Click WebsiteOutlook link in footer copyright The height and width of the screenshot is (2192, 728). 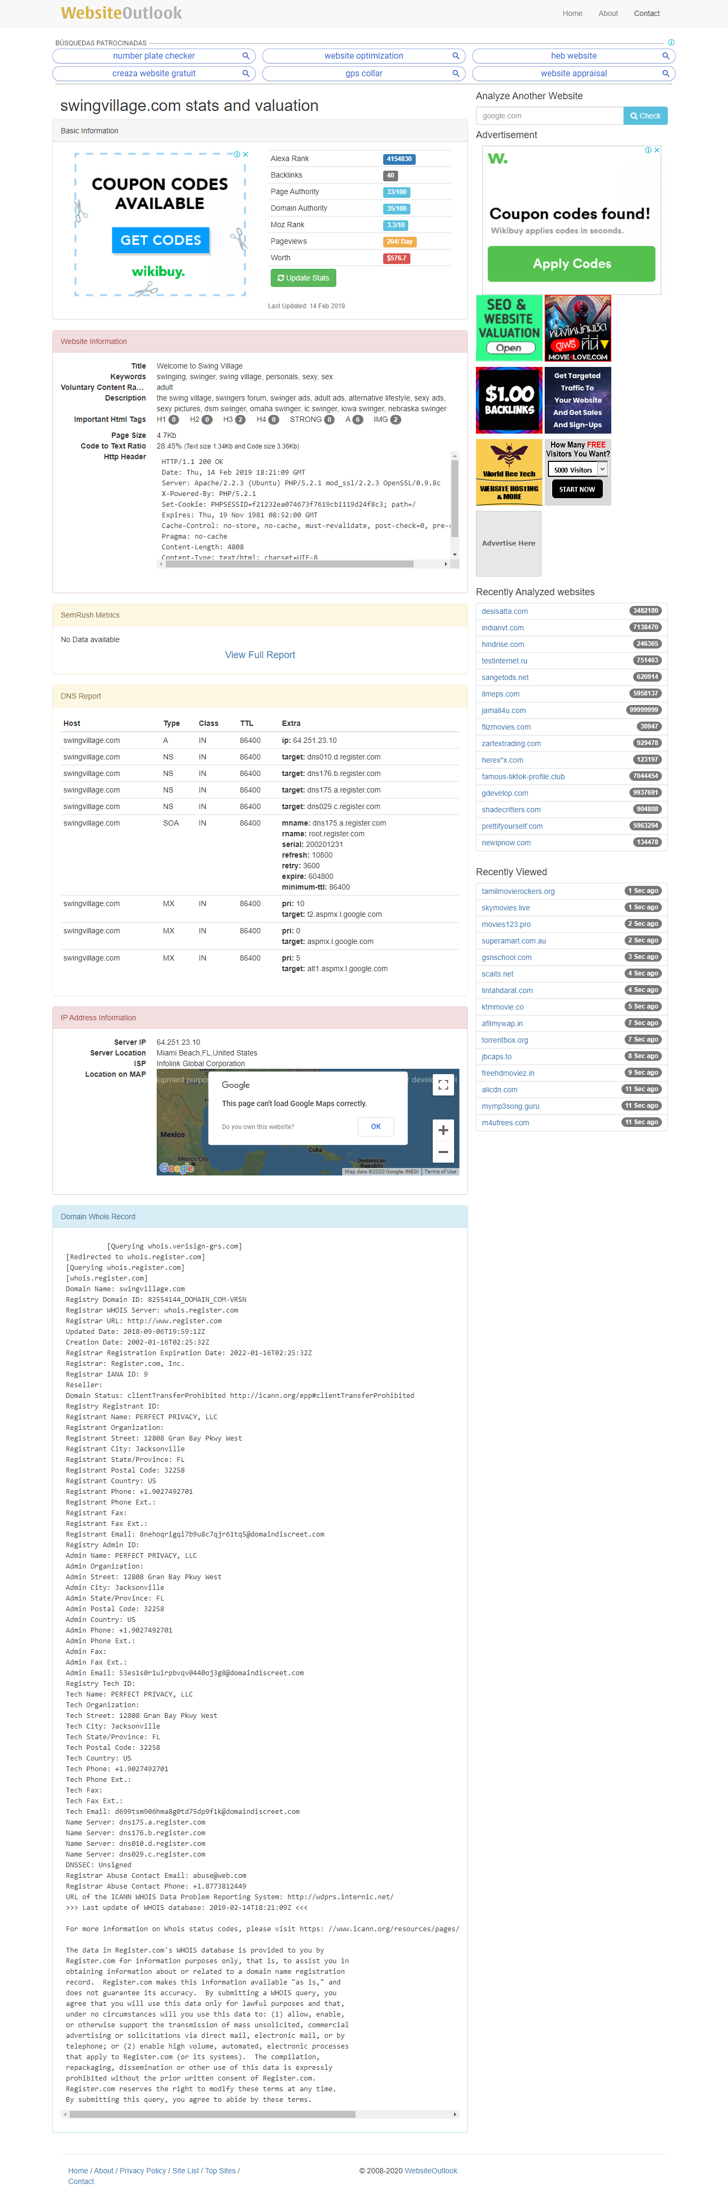coord(431,2170)
